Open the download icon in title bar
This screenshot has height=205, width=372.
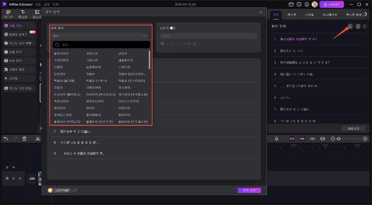coord(306,4)
